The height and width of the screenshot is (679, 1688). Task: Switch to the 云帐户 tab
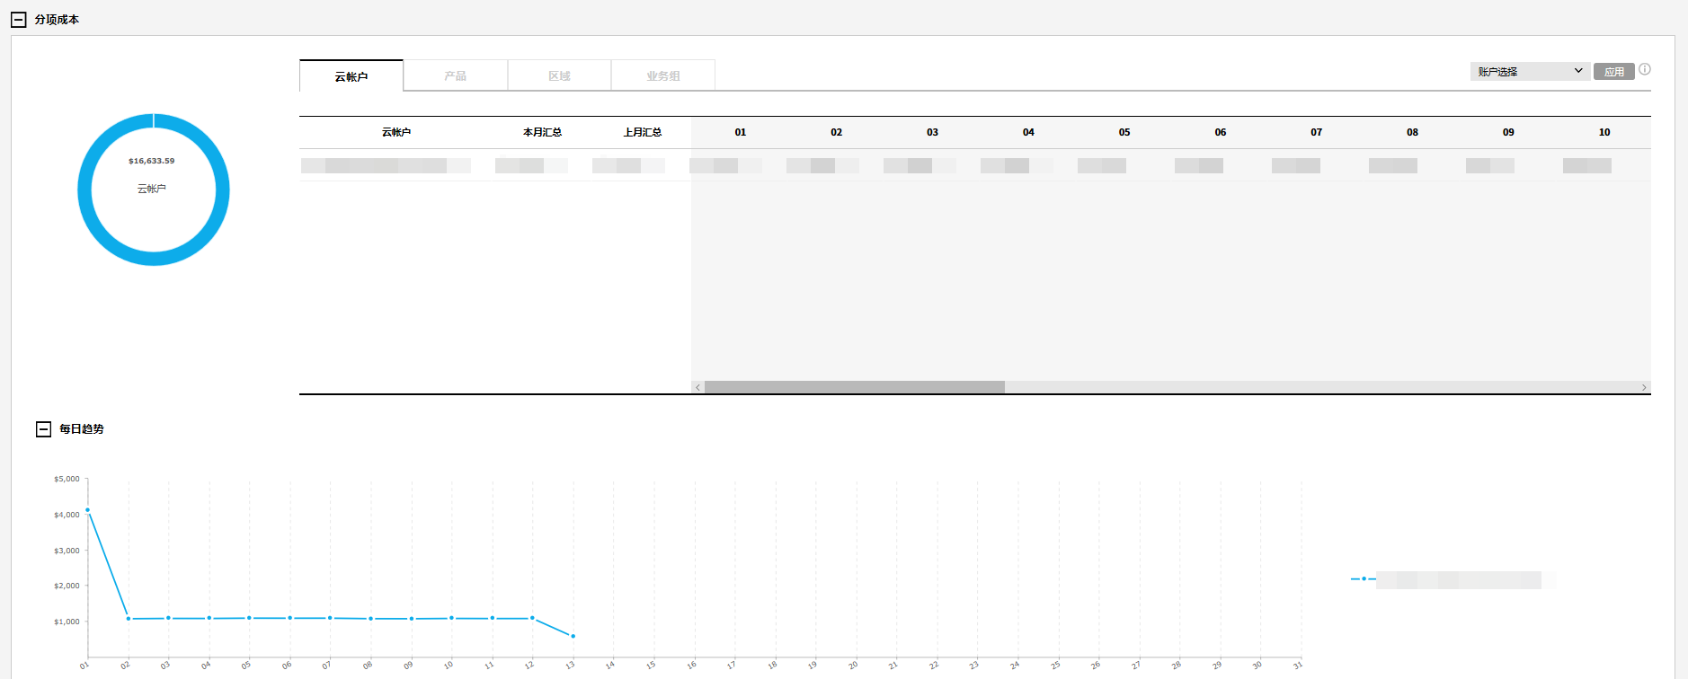351,76
